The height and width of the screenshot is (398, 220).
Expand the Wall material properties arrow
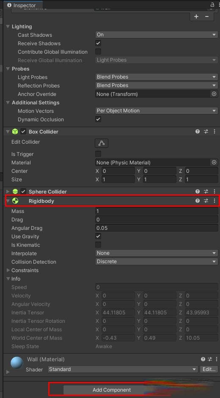(x=8, y=372)
